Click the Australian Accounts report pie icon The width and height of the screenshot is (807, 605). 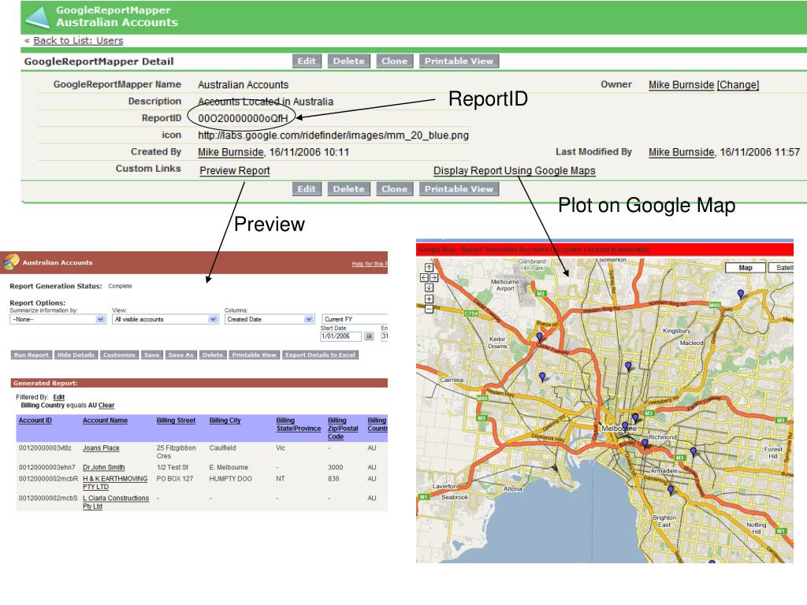pos(11,262)
